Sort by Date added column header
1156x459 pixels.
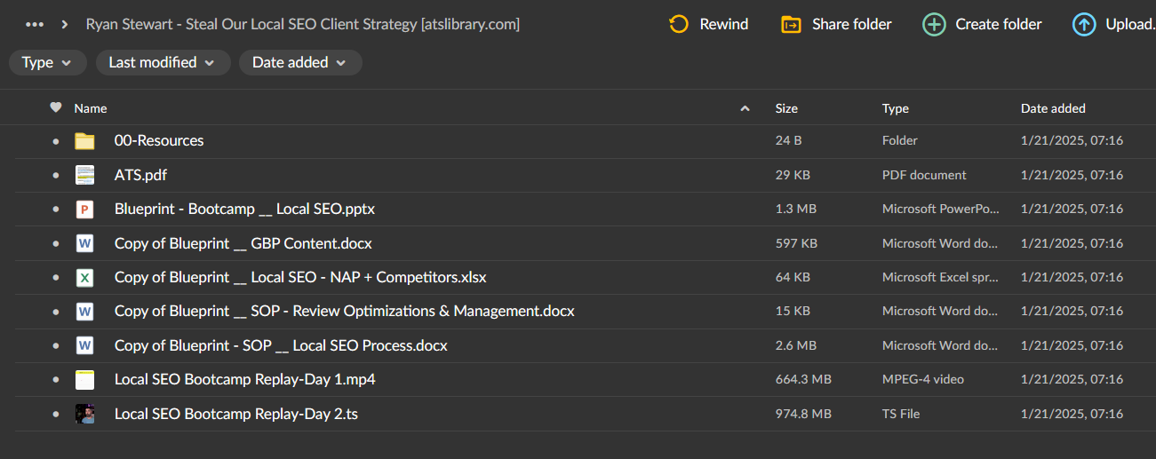tap(1053, 108)
